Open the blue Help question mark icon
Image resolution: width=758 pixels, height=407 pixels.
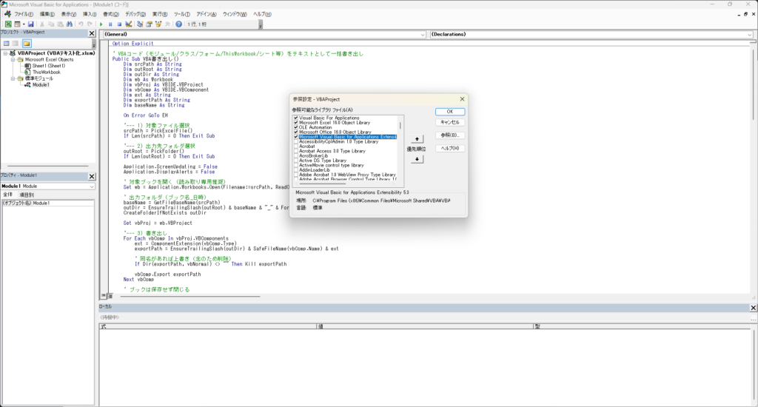[x=178, y=24]
